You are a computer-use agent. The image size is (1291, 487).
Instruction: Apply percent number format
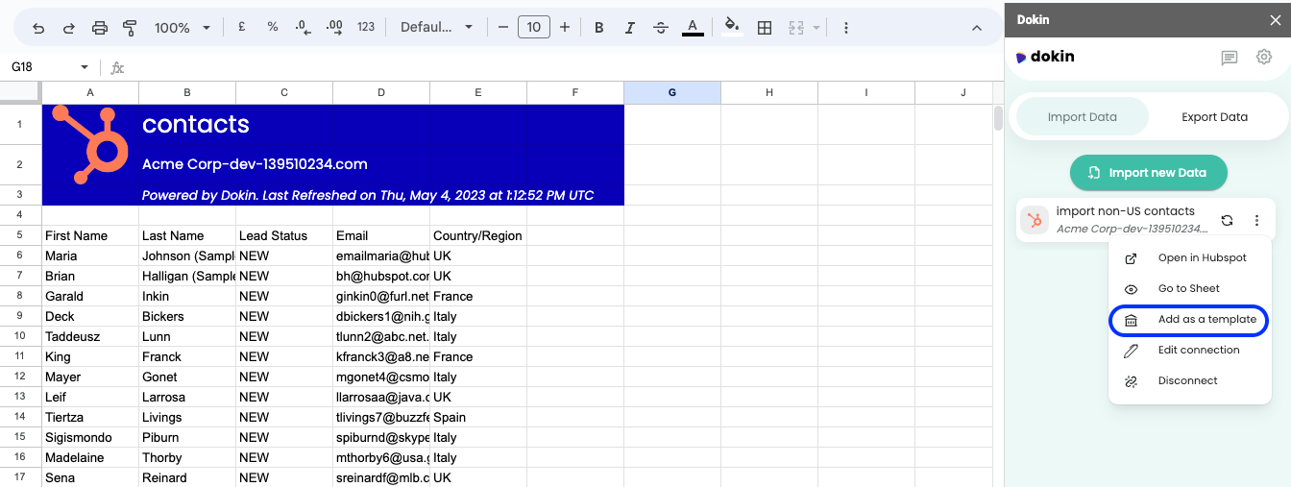point(273,27)
